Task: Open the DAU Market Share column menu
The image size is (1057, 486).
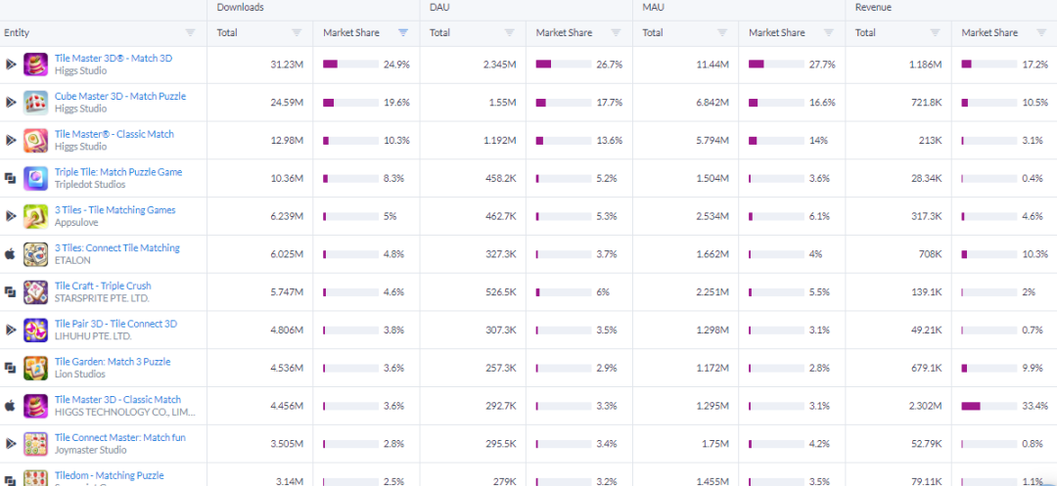Action: 616,33
